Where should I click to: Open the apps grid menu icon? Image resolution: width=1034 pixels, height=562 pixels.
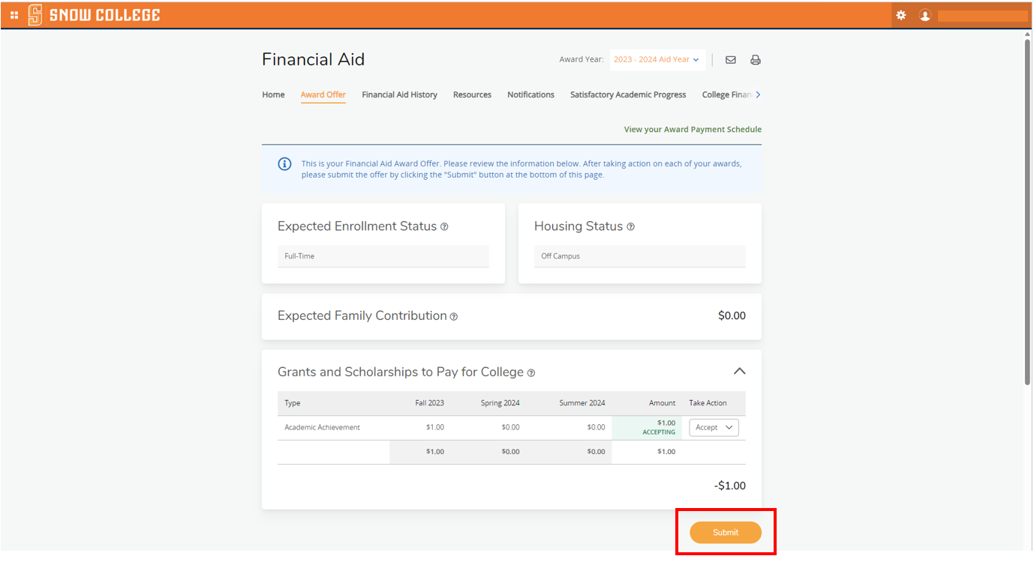14,15
